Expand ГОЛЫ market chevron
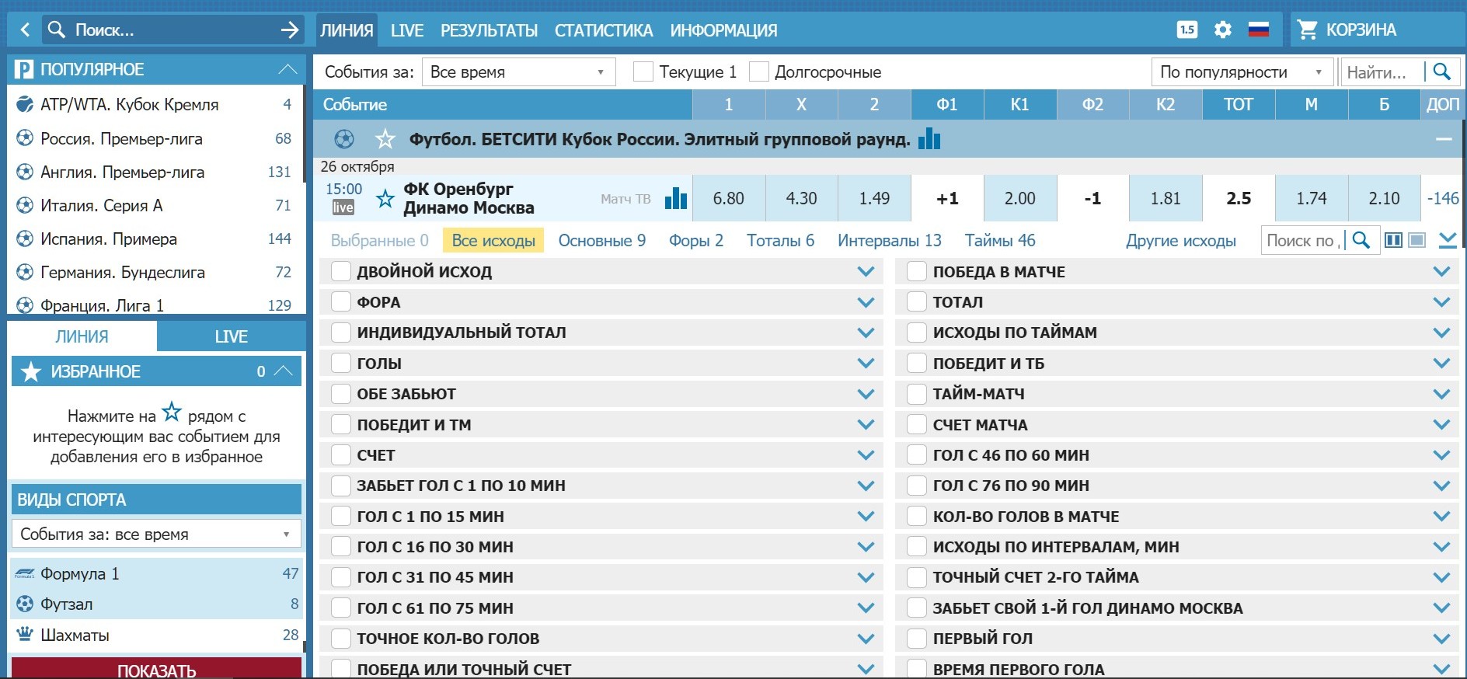Screen dimensions: 1467x679 coord(866,363)
